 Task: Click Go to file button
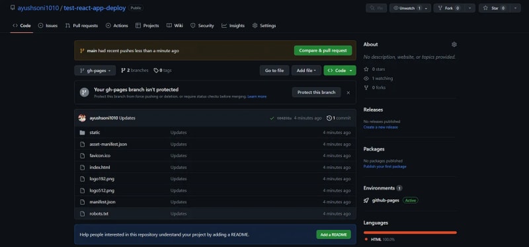274,71
